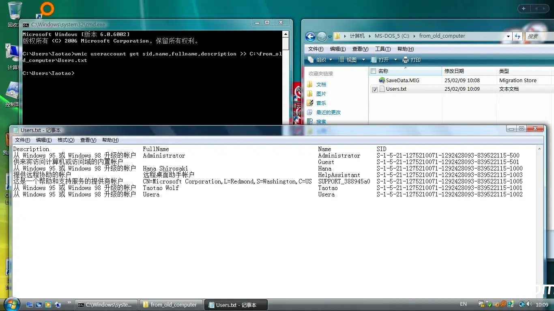This screenshot has height=311, width=554.
Task: Click the folder icon in Explorer address bar
Action: click(x=337, y=36)
